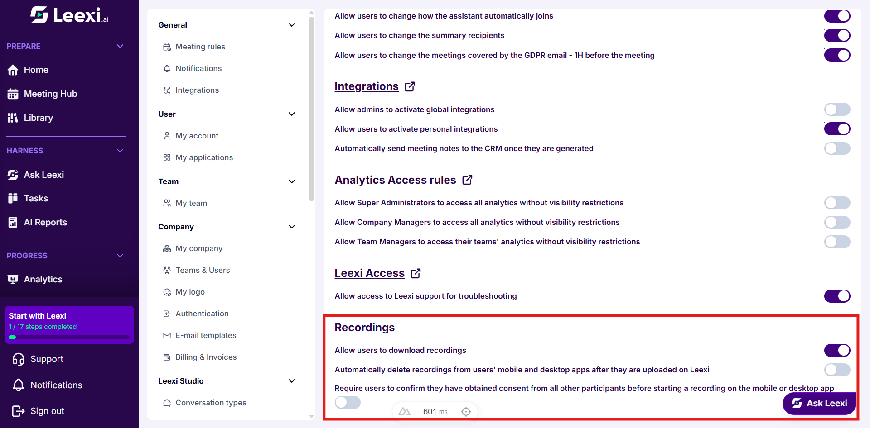Enable required participant consent confirmation toggle

tap(348, 402)
